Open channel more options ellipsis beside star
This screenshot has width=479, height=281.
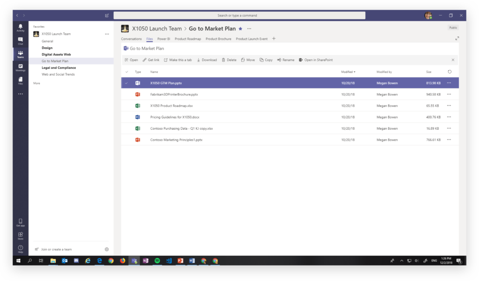click(249, 29)
